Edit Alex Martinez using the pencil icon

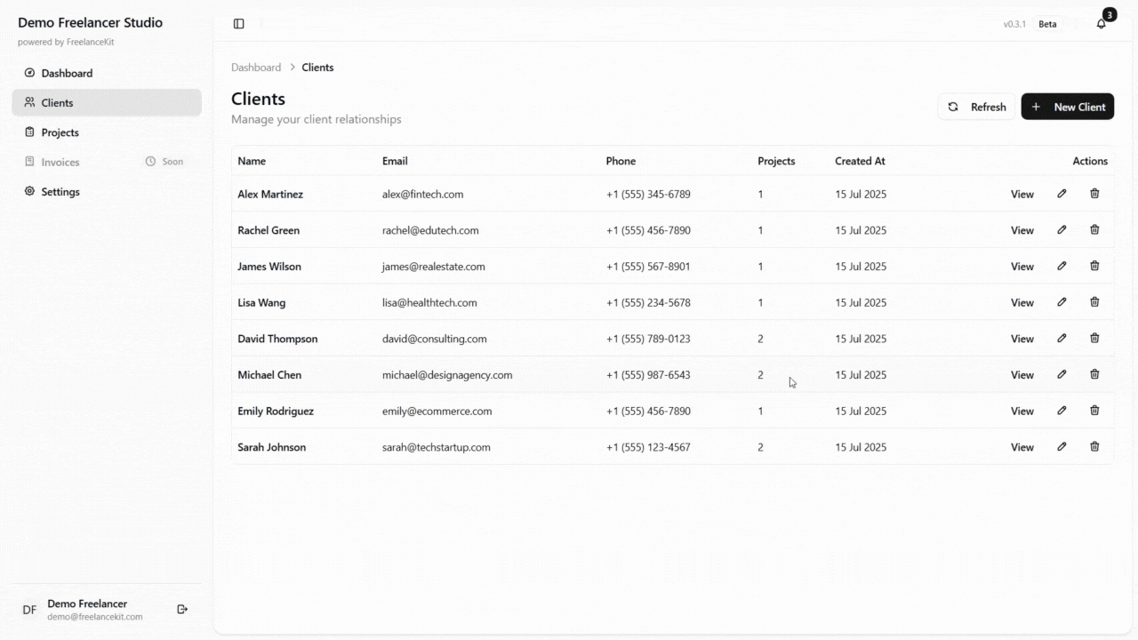(x=1062, y=193)
